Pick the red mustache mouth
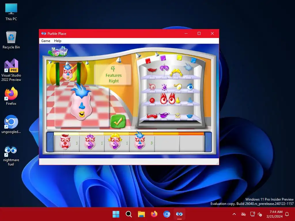Screen dimensions: 295x221 click(x=152, y=116)
